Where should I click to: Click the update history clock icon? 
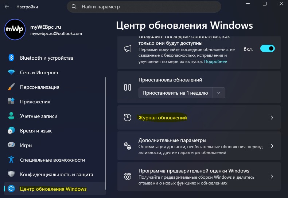point(128,118)
